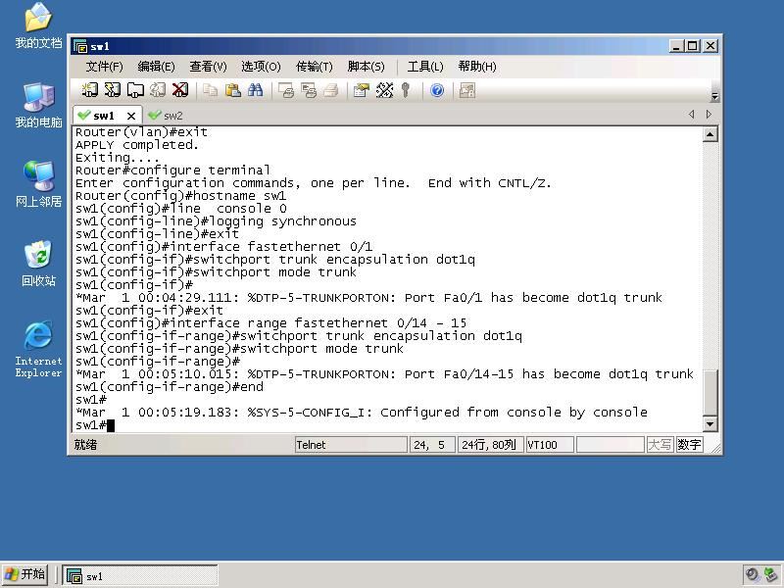Click the round system tray icon
784x588 pixels.
pos(752,574)
